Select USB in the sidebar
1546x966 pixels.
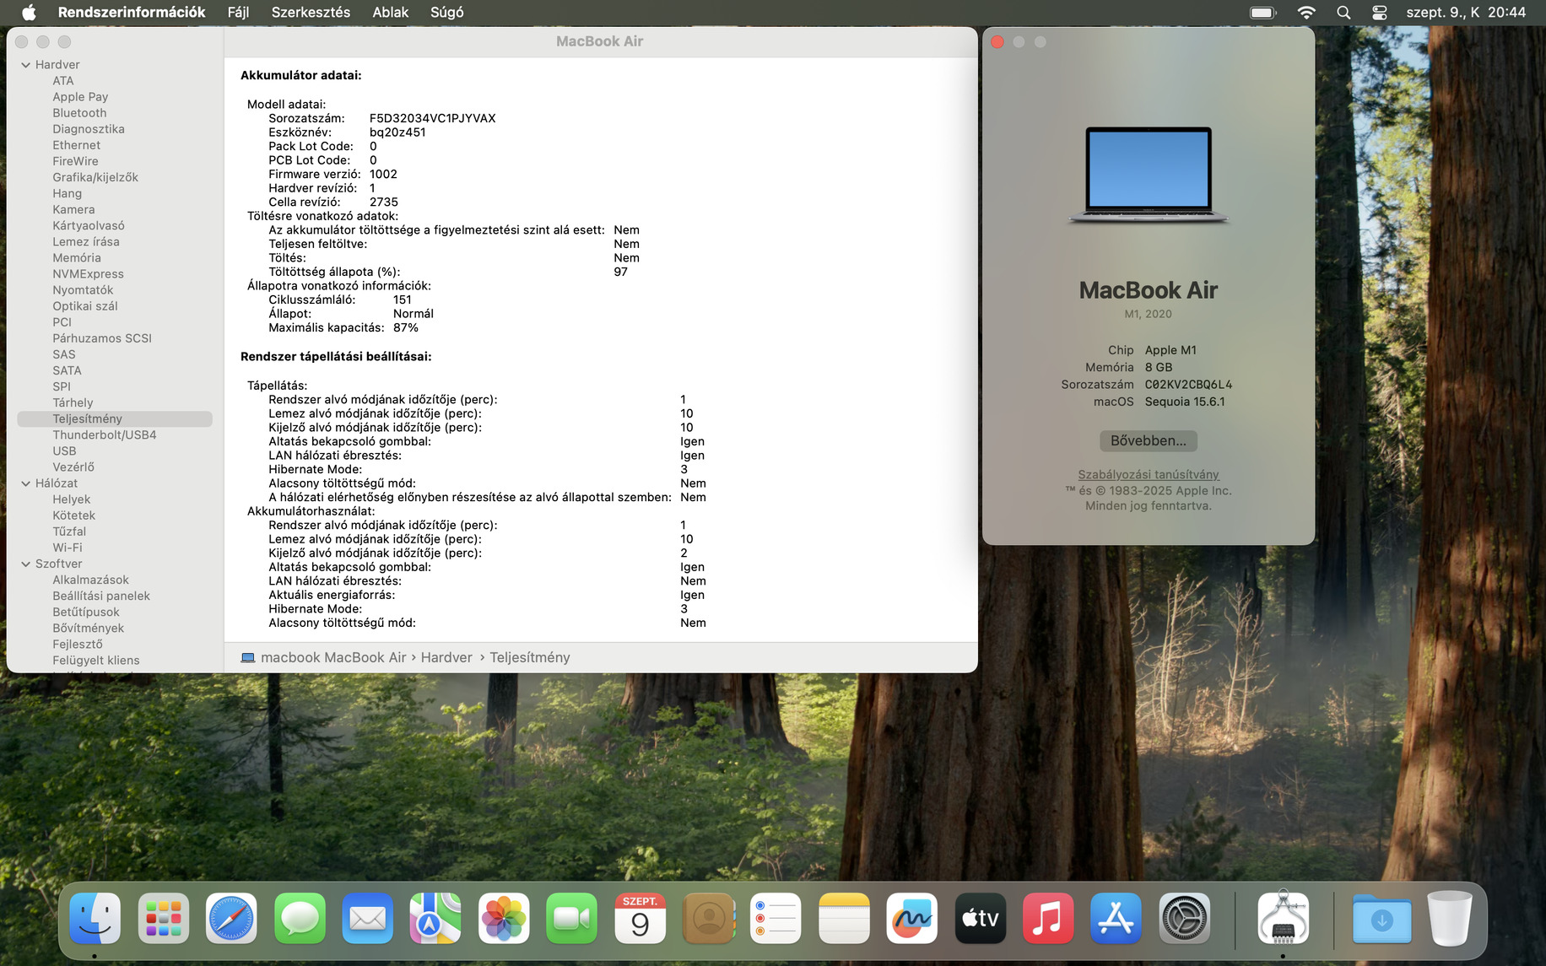click(x=64, y=451)
